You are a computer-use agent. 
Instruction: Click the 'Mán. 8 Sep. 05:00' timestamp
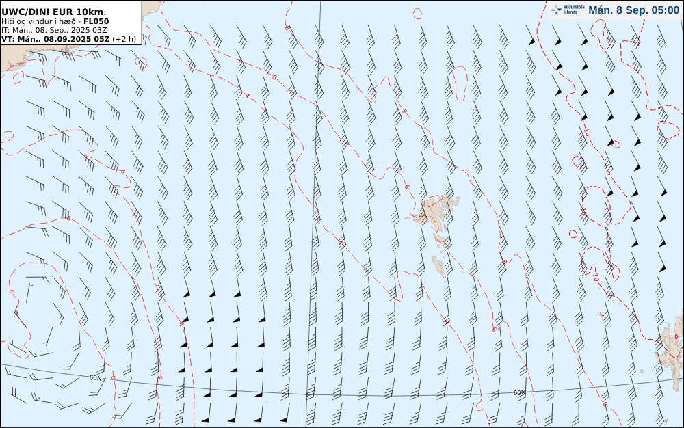point(633,10)
